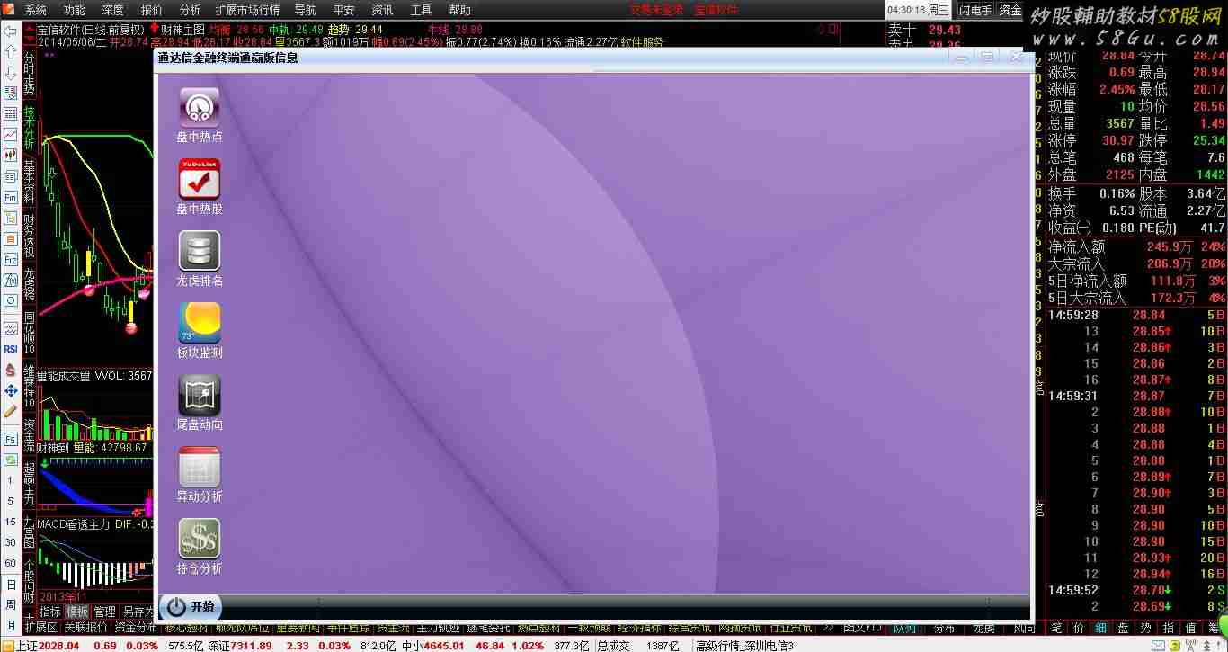Select the 队列 bottom tab

(905, 628)
